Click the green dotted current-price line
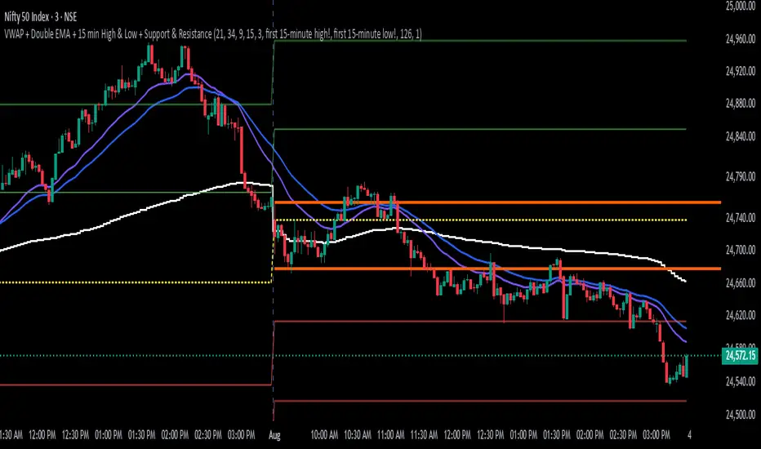 361,356
